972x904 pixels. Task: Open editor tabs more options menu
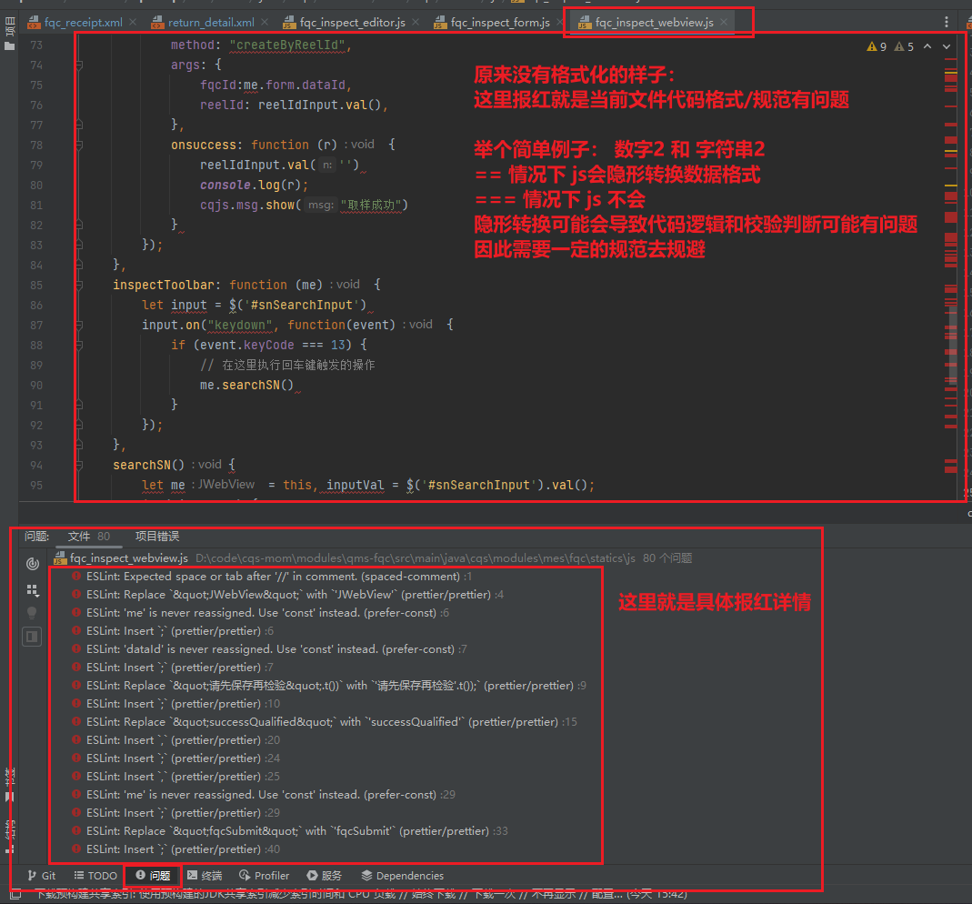pos(946,23)
